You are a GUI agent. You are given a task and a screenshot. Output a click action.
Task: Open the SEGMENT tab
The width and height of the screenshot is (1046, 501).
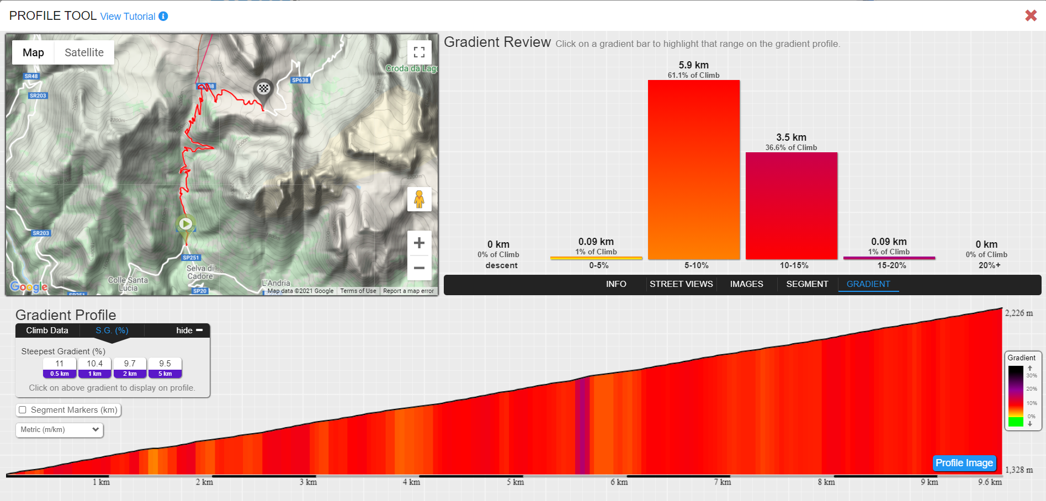tap(807, 284)
